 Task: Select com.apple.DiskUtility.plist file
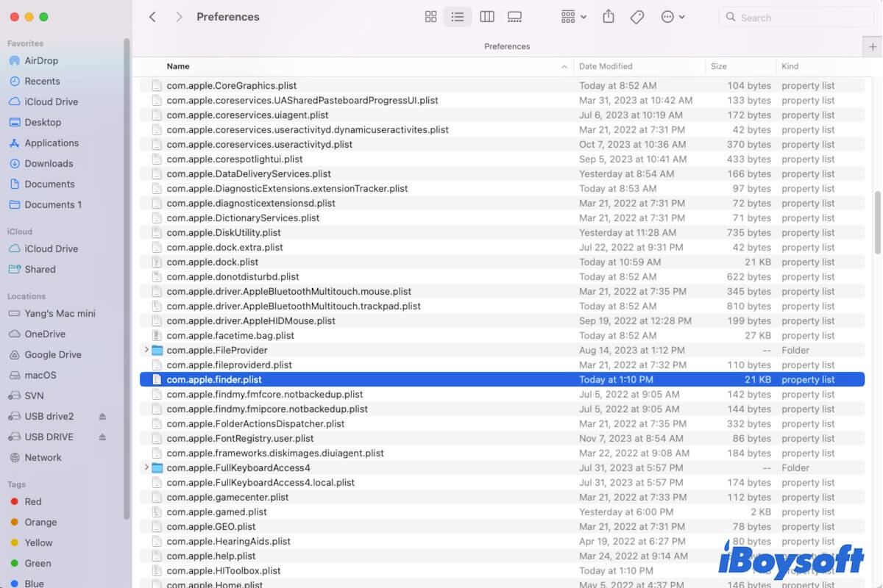(502, 233)
